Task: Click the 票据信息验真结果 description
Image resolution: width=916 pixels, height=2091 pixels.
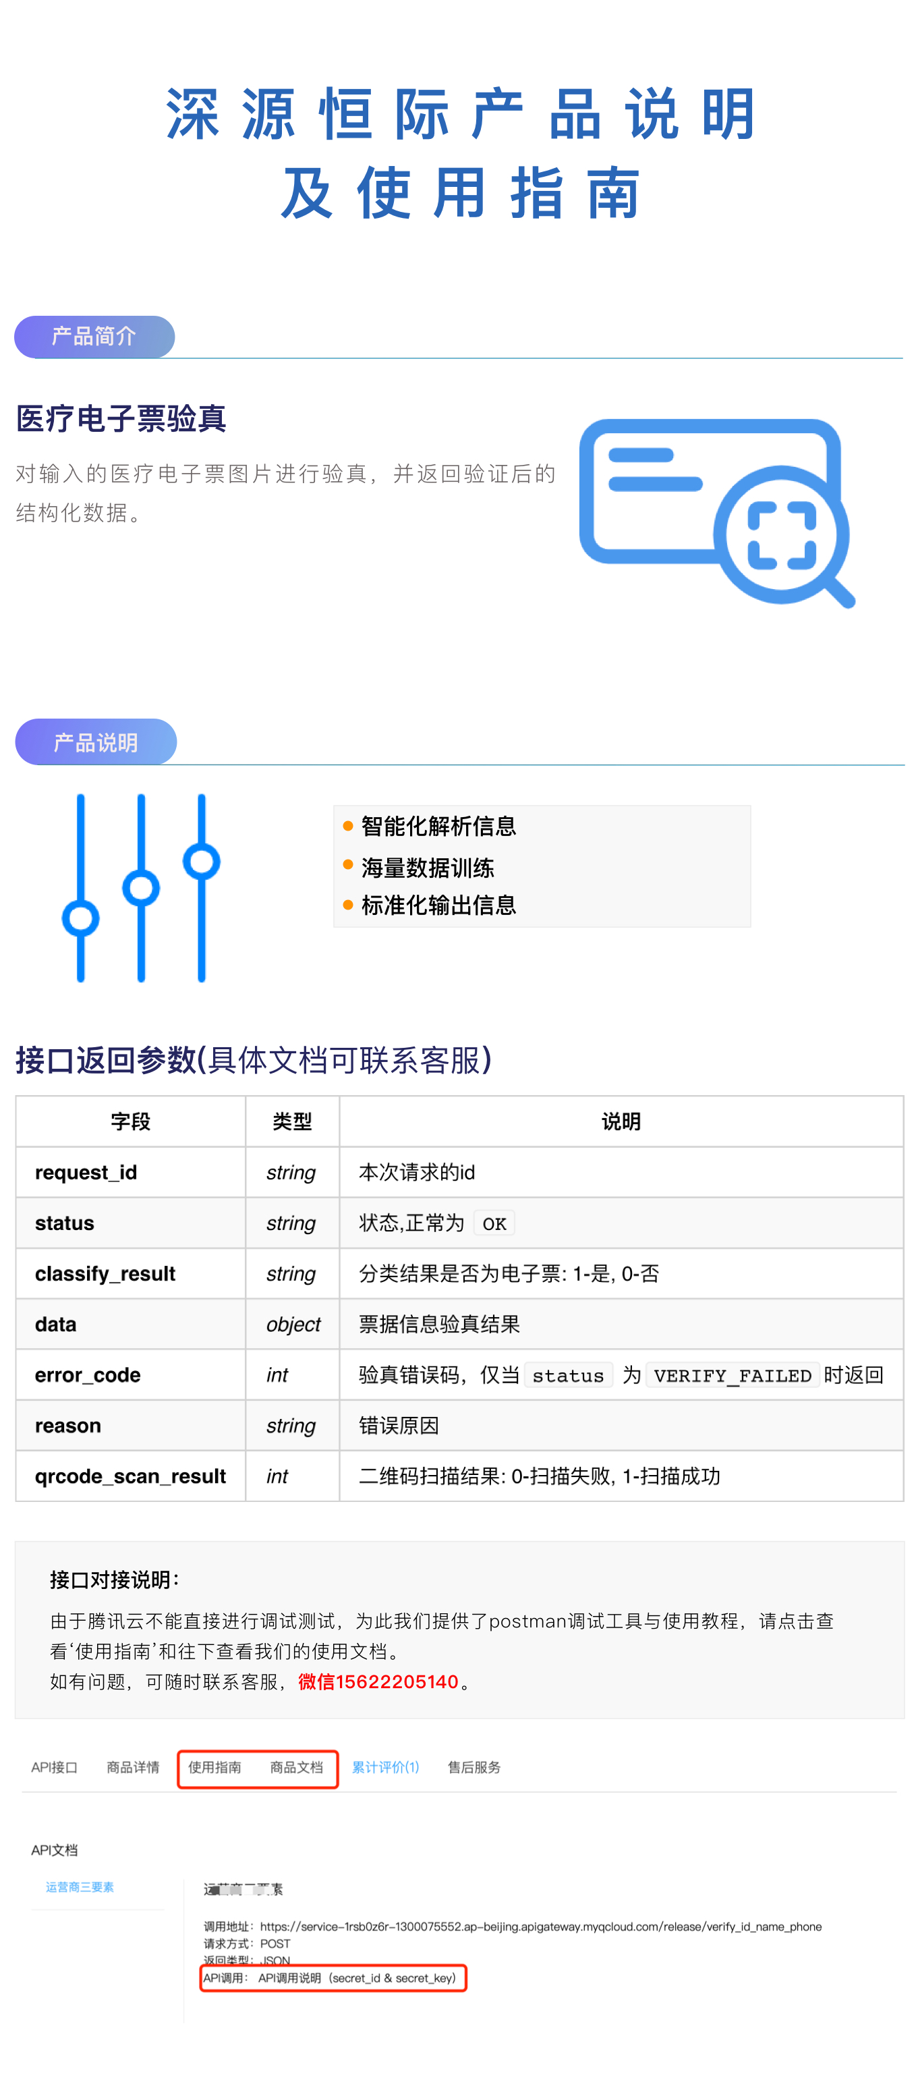Action: tap(439, 1324)
